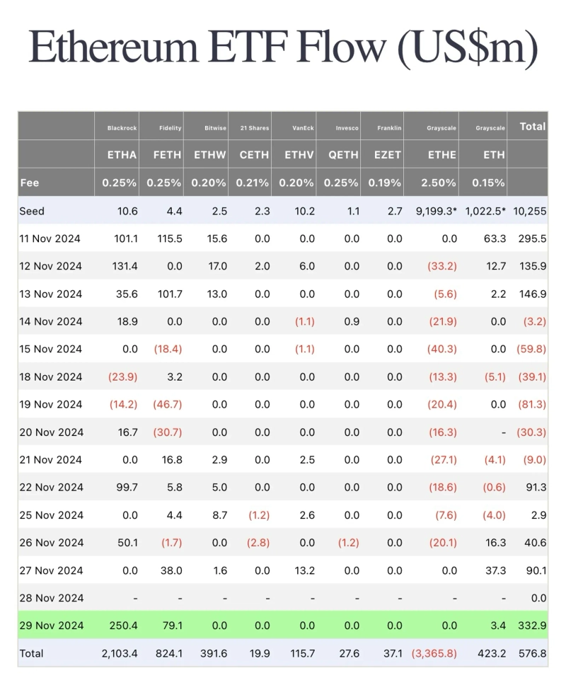Click the Seed row label
The height and width of the screenshot is (685, 566).
point(32,211)
